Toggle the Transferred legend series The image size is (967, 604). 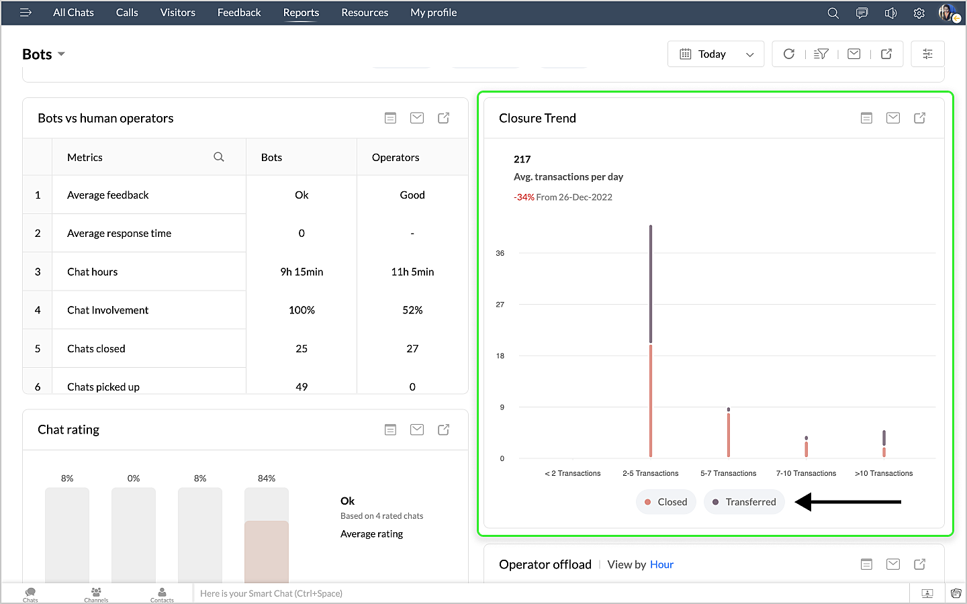tap(744, 502)
